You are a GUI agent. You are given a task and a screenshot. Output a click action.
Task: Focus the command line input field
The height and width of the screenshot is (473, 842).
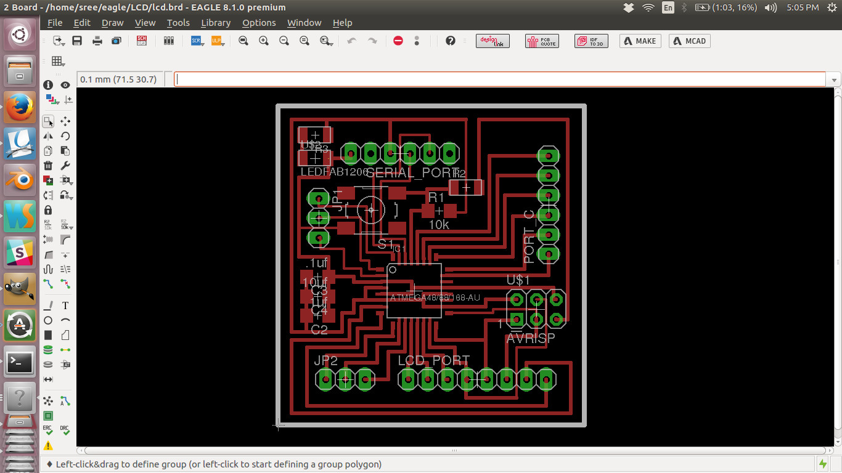500,79
